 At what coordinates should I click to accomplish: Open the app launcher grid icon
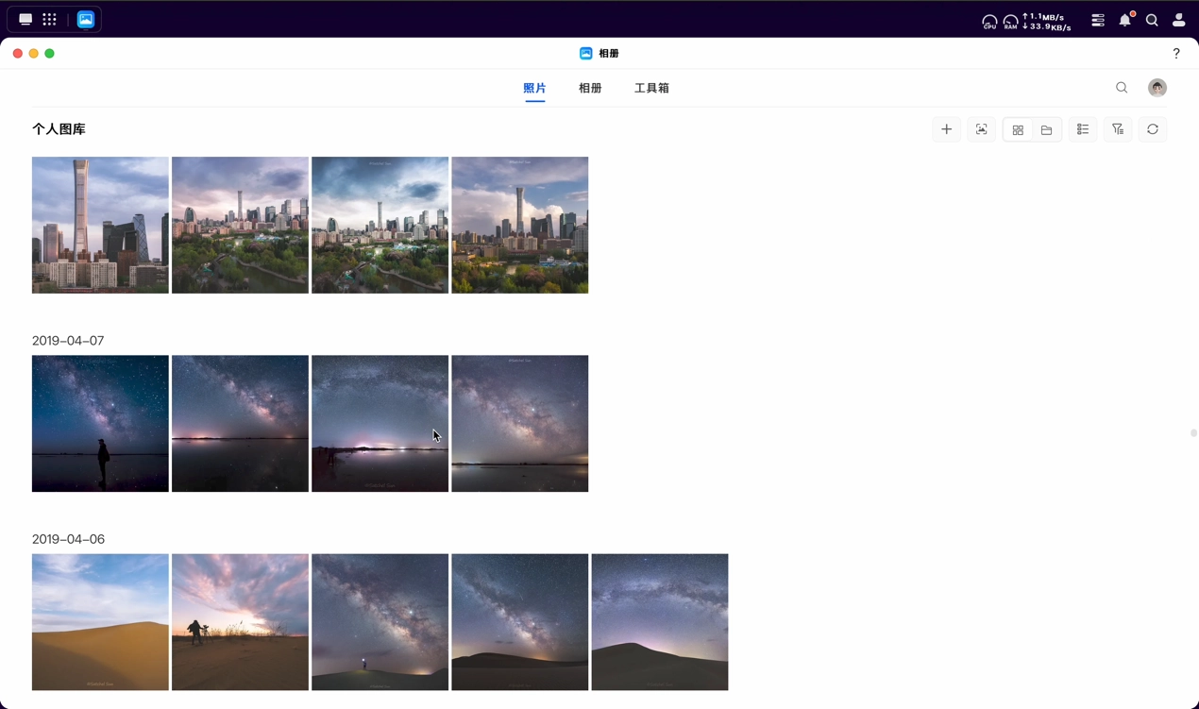[49, 19]
